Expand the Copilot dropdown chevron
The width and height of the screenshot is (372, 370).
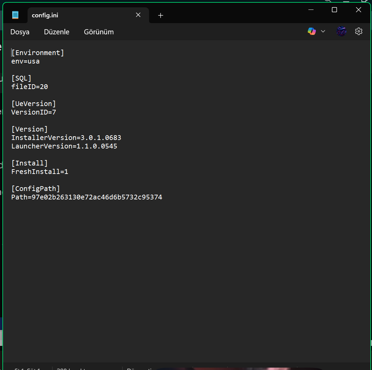(x=323, y=32)
